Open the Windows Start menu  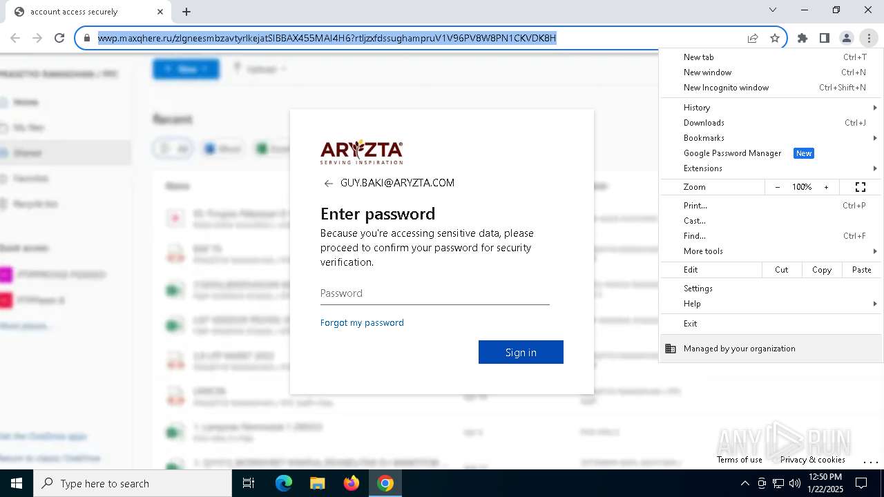click(17, 483)
